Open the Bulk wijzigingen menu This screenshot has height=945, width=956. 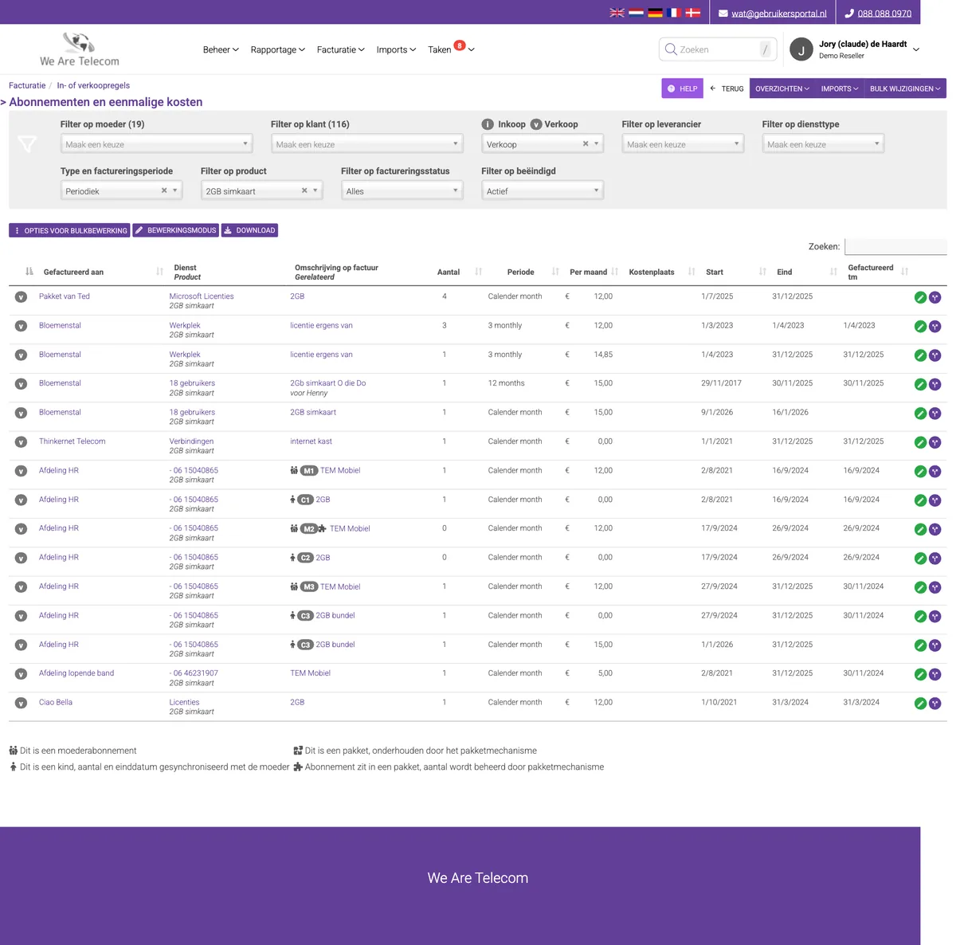tap(905, 88)
